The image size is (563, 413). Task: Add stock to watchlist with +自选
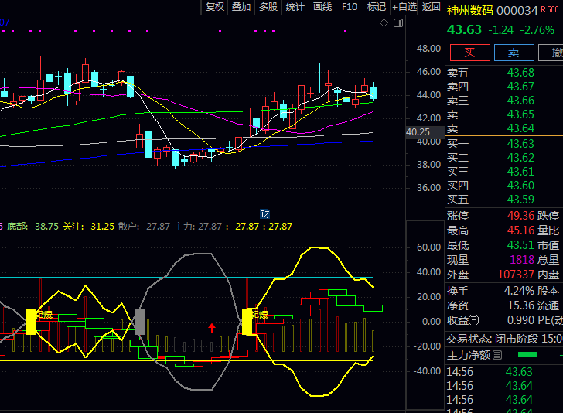[x=404, y=7]
